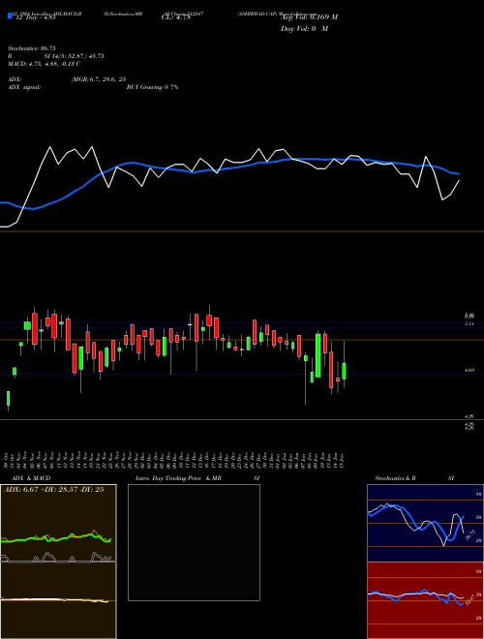The image size is (484, 639).
Task: Click the empty intraday trading price chart box
Action: tap(194, 542)
